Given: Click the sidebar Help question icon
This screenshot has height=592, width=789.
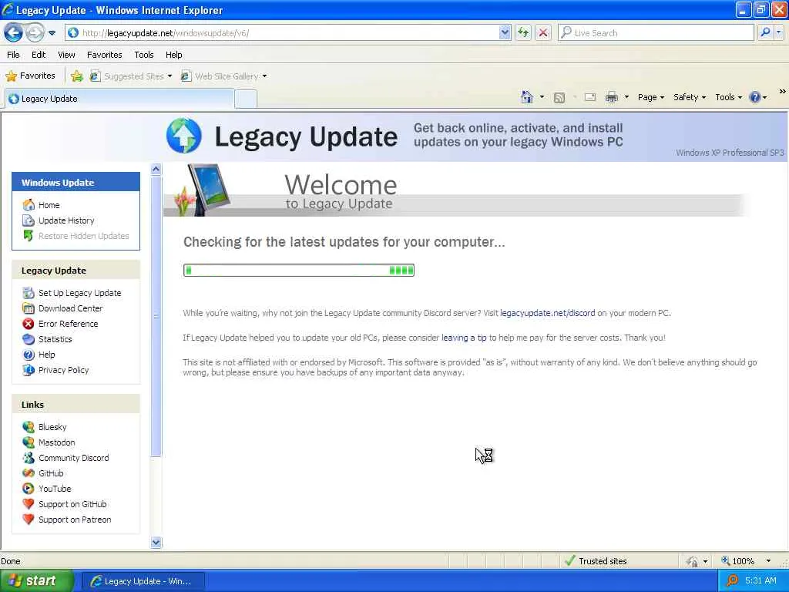Looking at the screenshot, I should [x=29, y=355].
